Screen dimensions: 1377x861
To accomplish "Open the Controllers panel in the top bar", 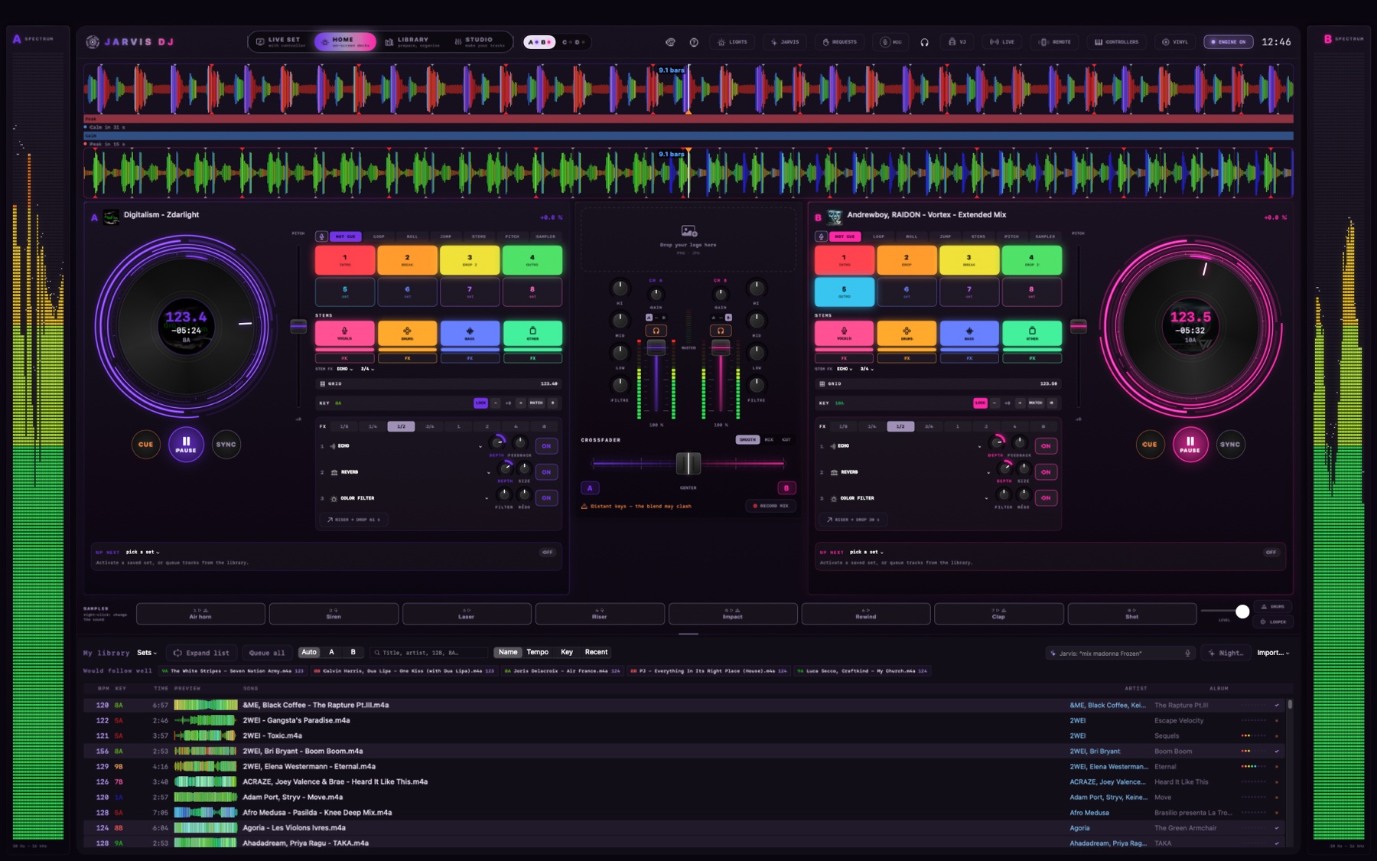I will pos(1116,42).
